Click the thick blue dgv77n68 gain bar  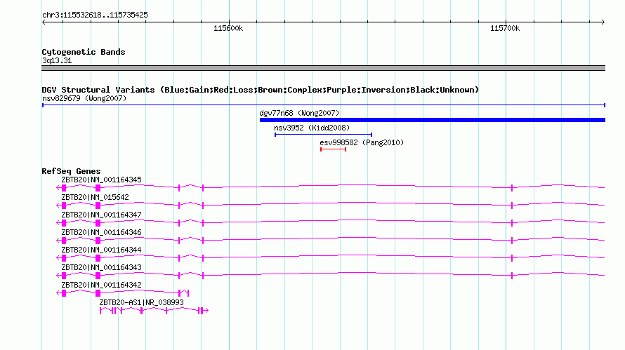(x=433, y=120)
